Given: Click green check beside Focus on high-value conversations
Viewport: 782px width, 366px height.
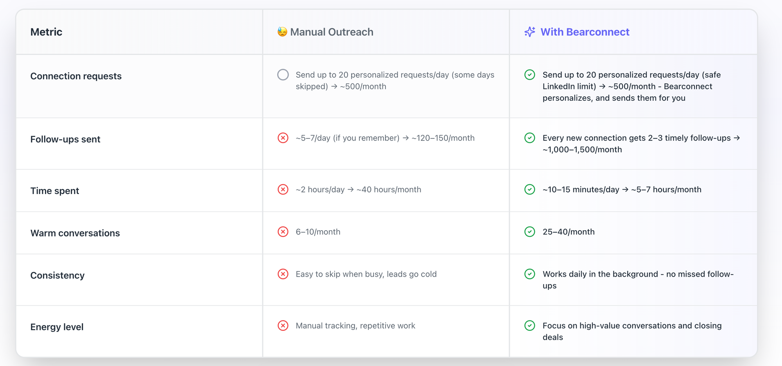Looking at the screenshot, I should (x=530, y=326).
